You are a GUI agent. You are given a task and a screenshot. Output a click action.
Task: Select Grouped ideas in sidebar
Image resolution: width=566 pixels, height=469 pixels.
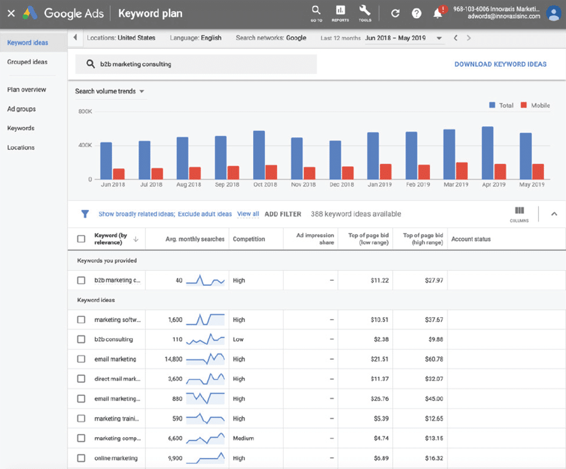(x=27, y=62)
